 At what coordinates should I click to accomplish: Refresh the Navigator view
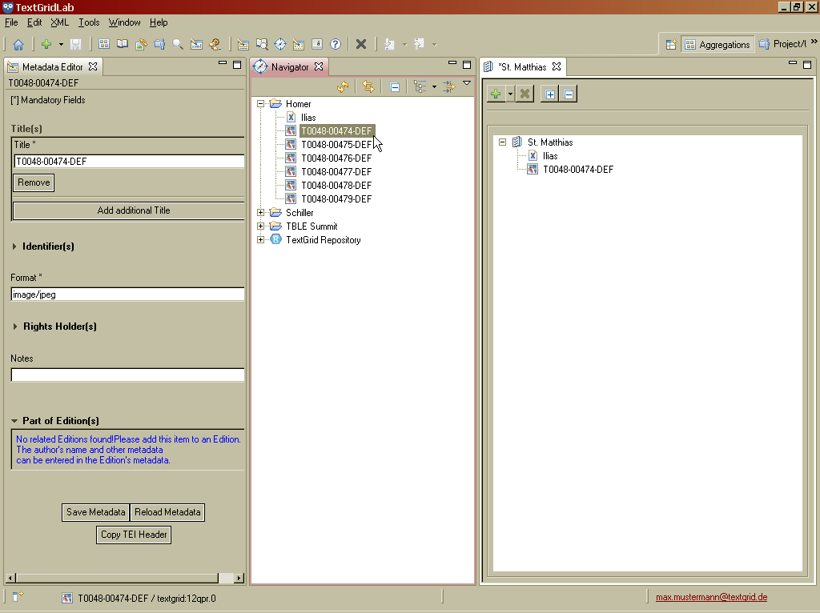coord(343,86)
